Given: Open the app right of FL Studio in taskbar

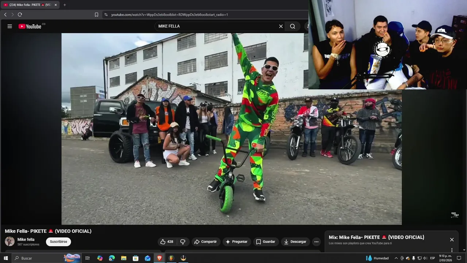Looking at the screenshot, I should pos(183,258).
